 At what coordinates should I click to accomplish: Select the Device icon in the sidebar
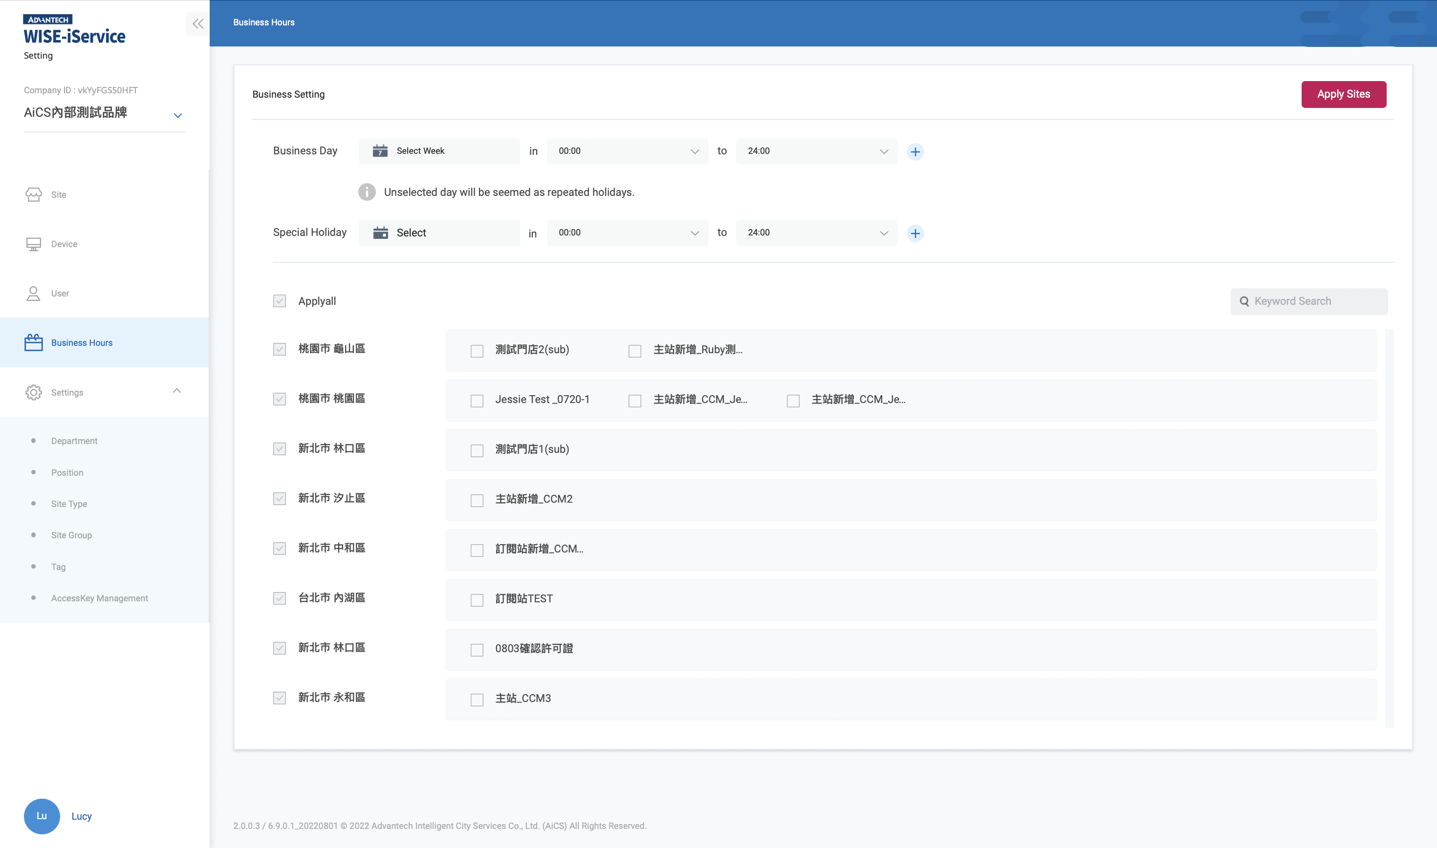click(33, 243)
